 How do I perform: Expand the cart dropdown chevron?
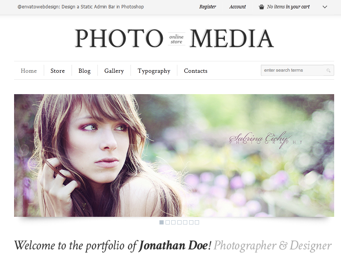325,7
